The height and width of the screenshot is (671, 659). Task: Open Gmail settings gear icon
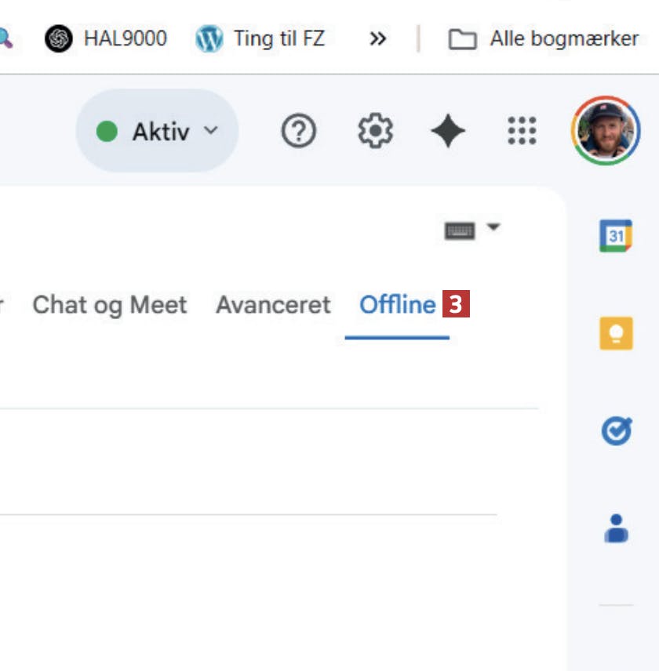click(375, 131)
